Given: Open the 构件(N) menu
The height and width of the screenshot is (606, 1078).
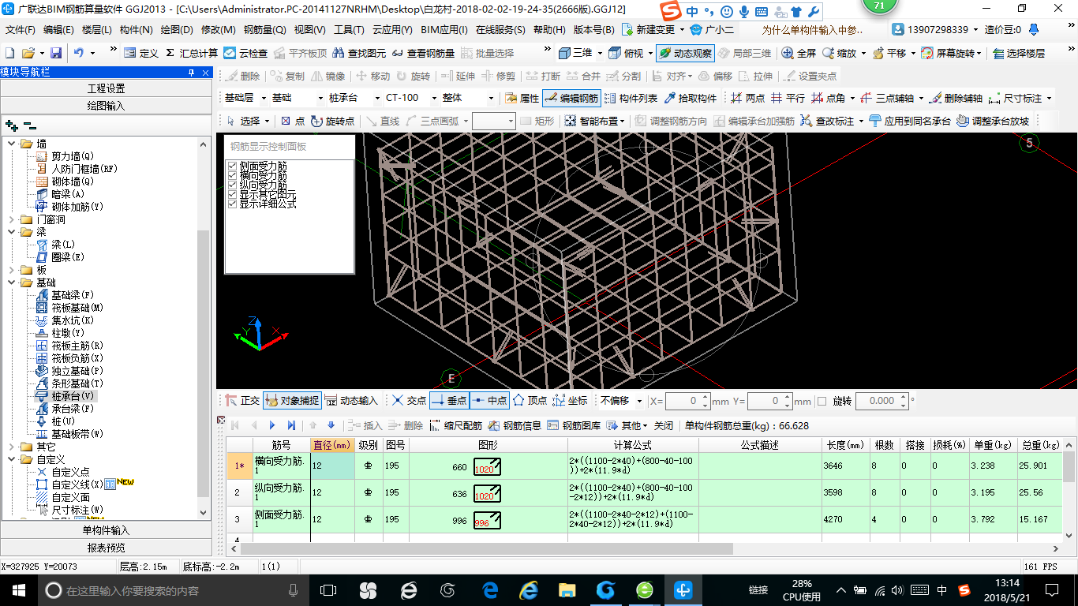Looking at the screenshot, I should [137, 29].
